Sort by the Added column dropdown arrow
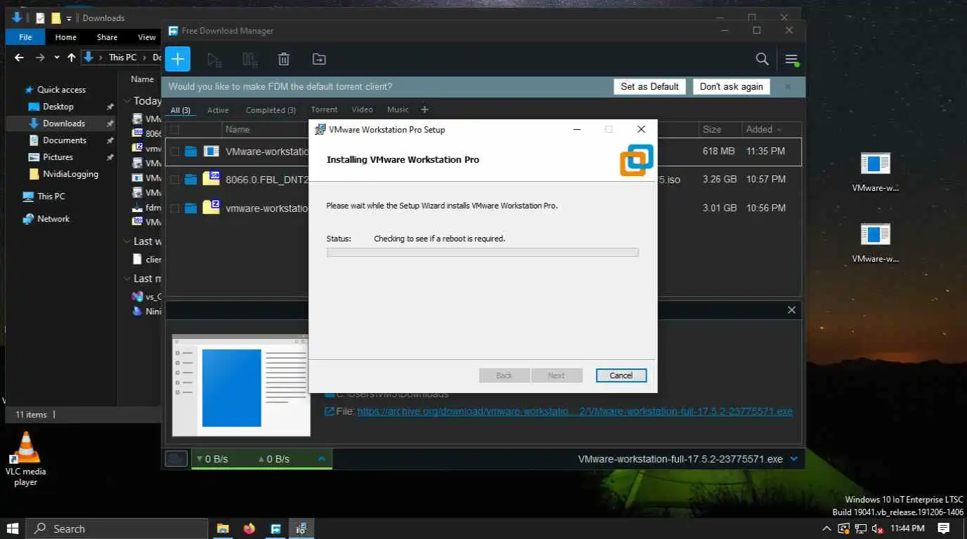 click(x=779, y=130)
